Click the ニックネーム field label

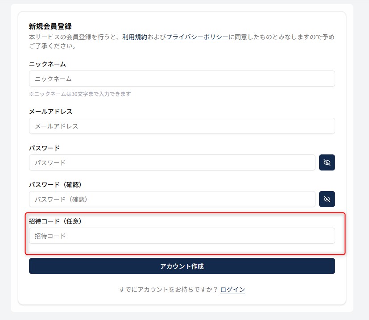[47, 64]
